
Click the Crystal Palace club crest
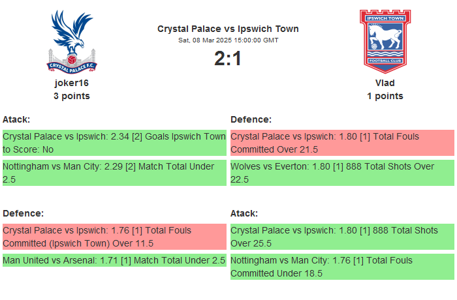tap(72, 40)
